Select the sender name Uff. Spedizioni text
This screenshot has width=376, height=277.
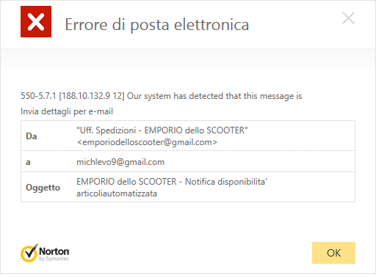(x=106, y=130)
